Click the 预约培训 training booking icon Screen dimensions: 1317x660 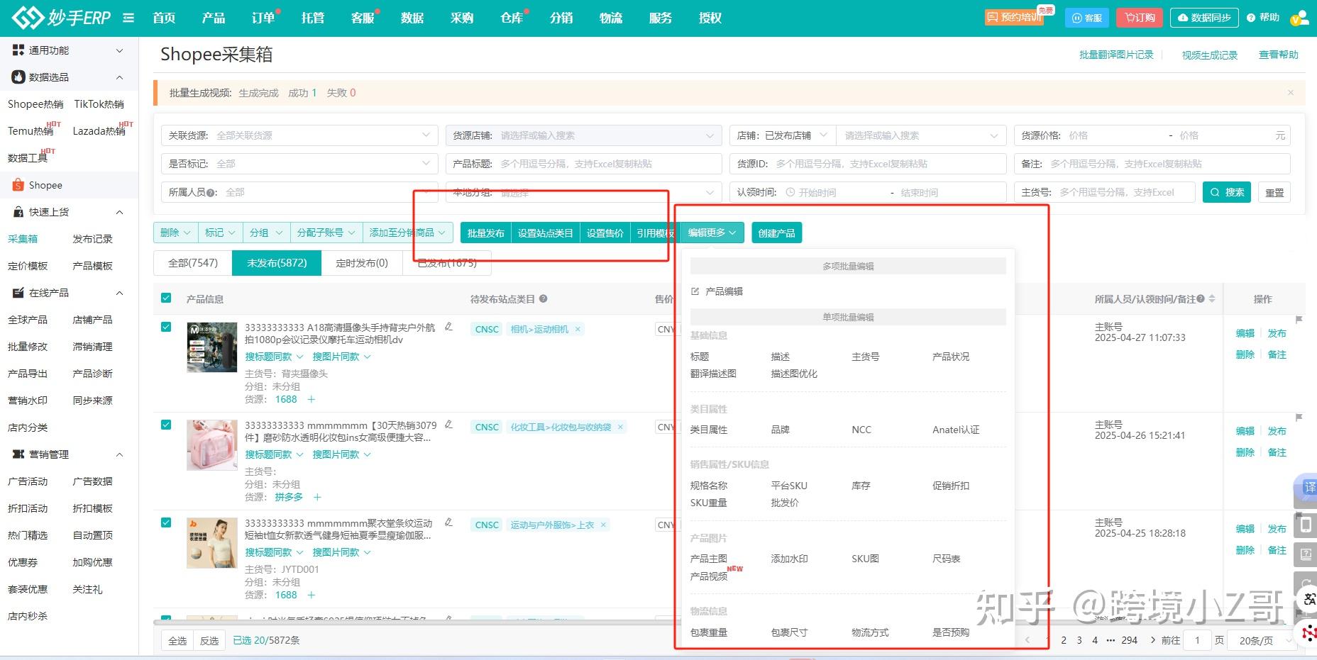tap(1013, 17)
